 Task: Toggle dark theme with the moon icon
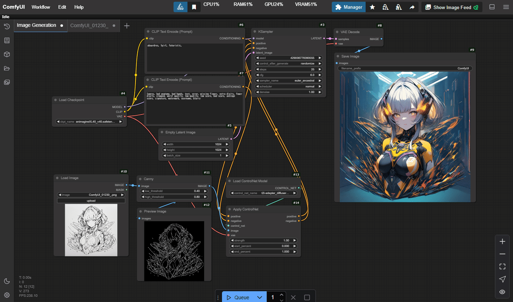click(7, 281)
